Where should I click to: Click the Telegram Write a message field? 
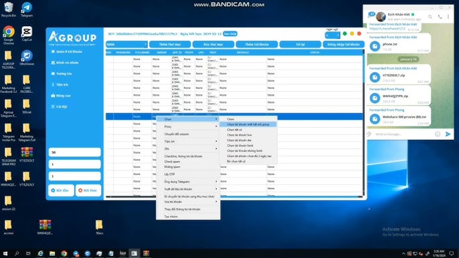pyautogui.click(x=403, y=134)
